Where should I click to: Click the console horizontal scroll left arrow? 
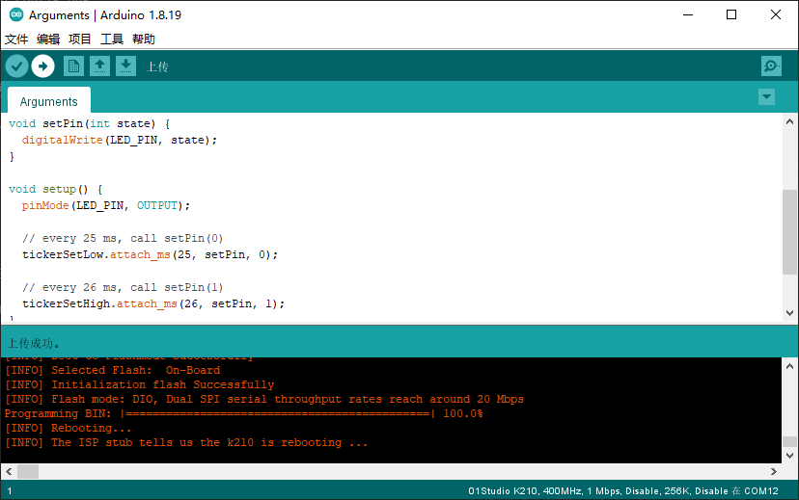(x=9, y=471)
